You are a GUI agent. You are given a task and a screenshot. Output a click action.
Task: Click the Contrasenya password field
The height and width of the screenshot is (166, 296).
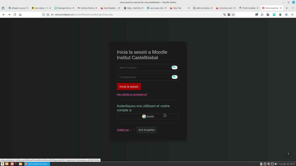point(144,77)
